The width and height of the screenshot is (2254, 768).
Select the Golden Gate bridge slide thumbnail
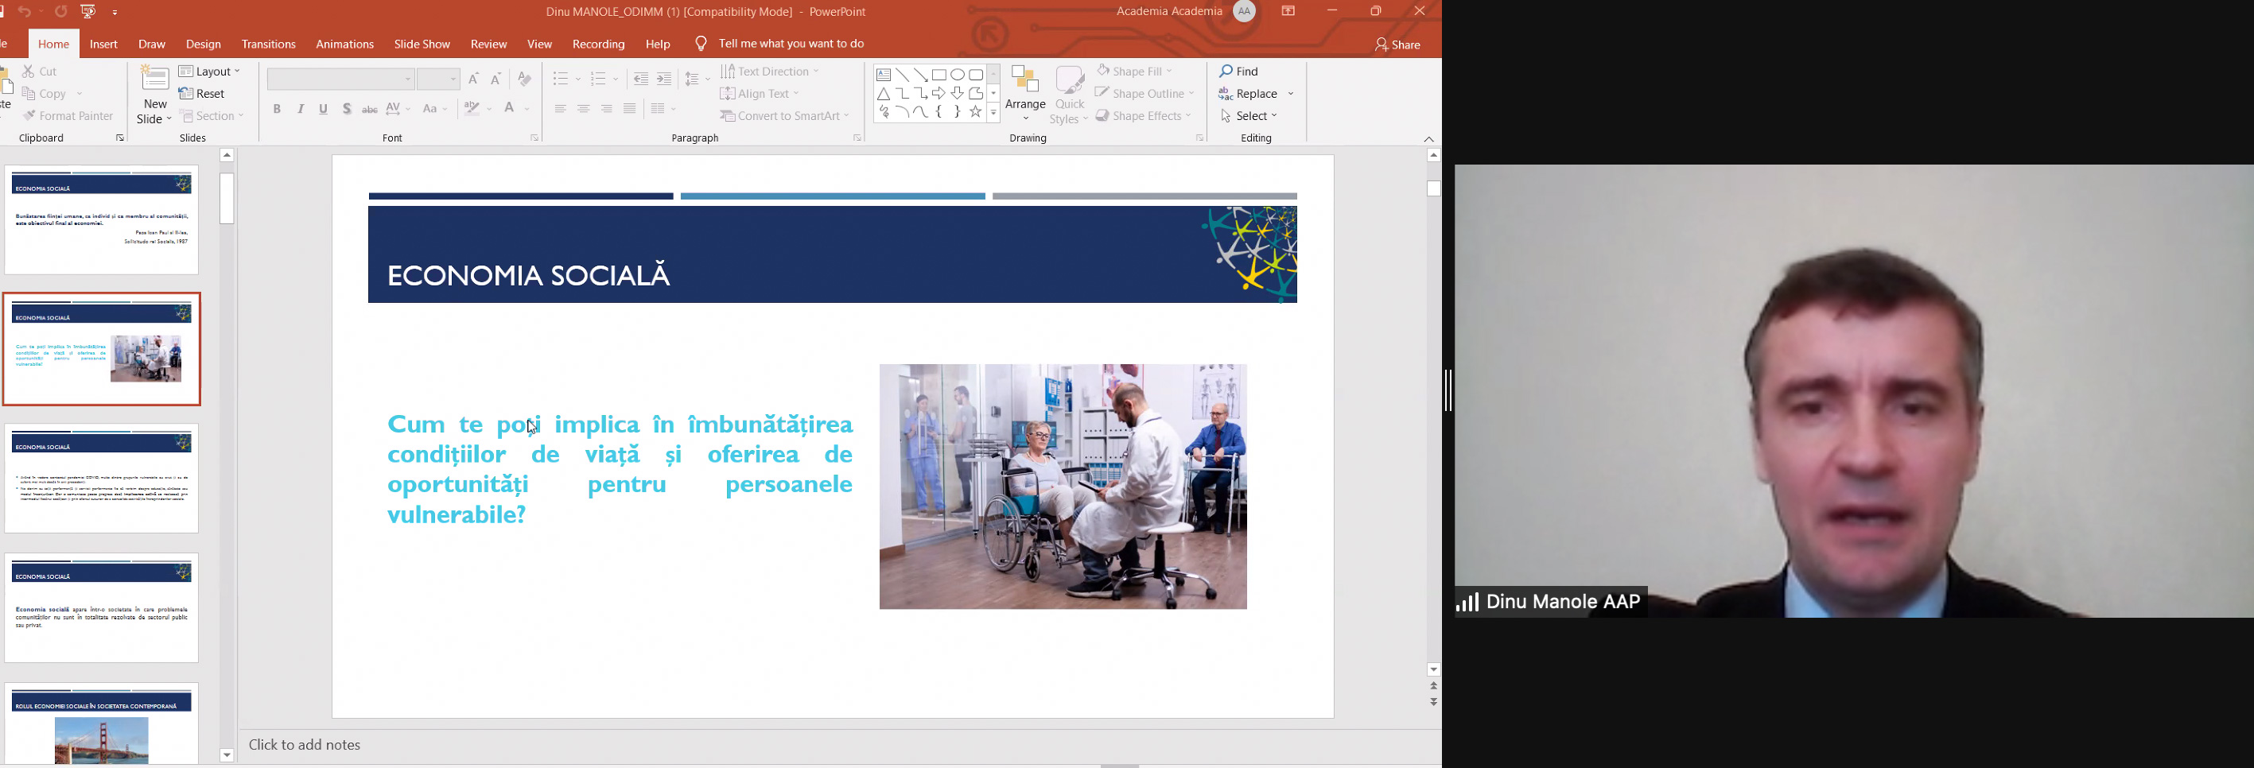pyautogui.click(x=102, y=723)
